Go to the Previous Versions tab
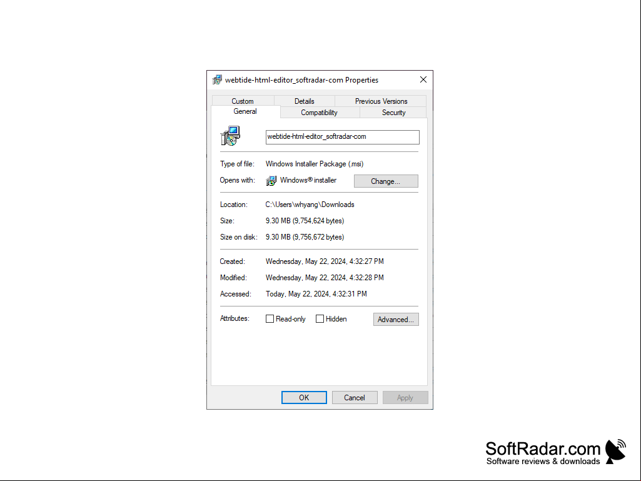The height and width of the screenshot is (481, 641). [x=381, y=101]
